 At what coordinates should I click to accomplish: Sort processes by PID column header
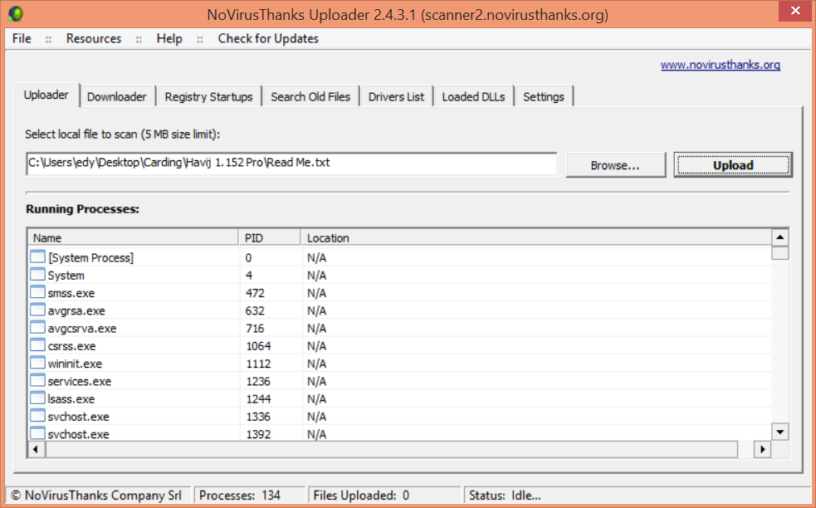click(x=270, y=238)
